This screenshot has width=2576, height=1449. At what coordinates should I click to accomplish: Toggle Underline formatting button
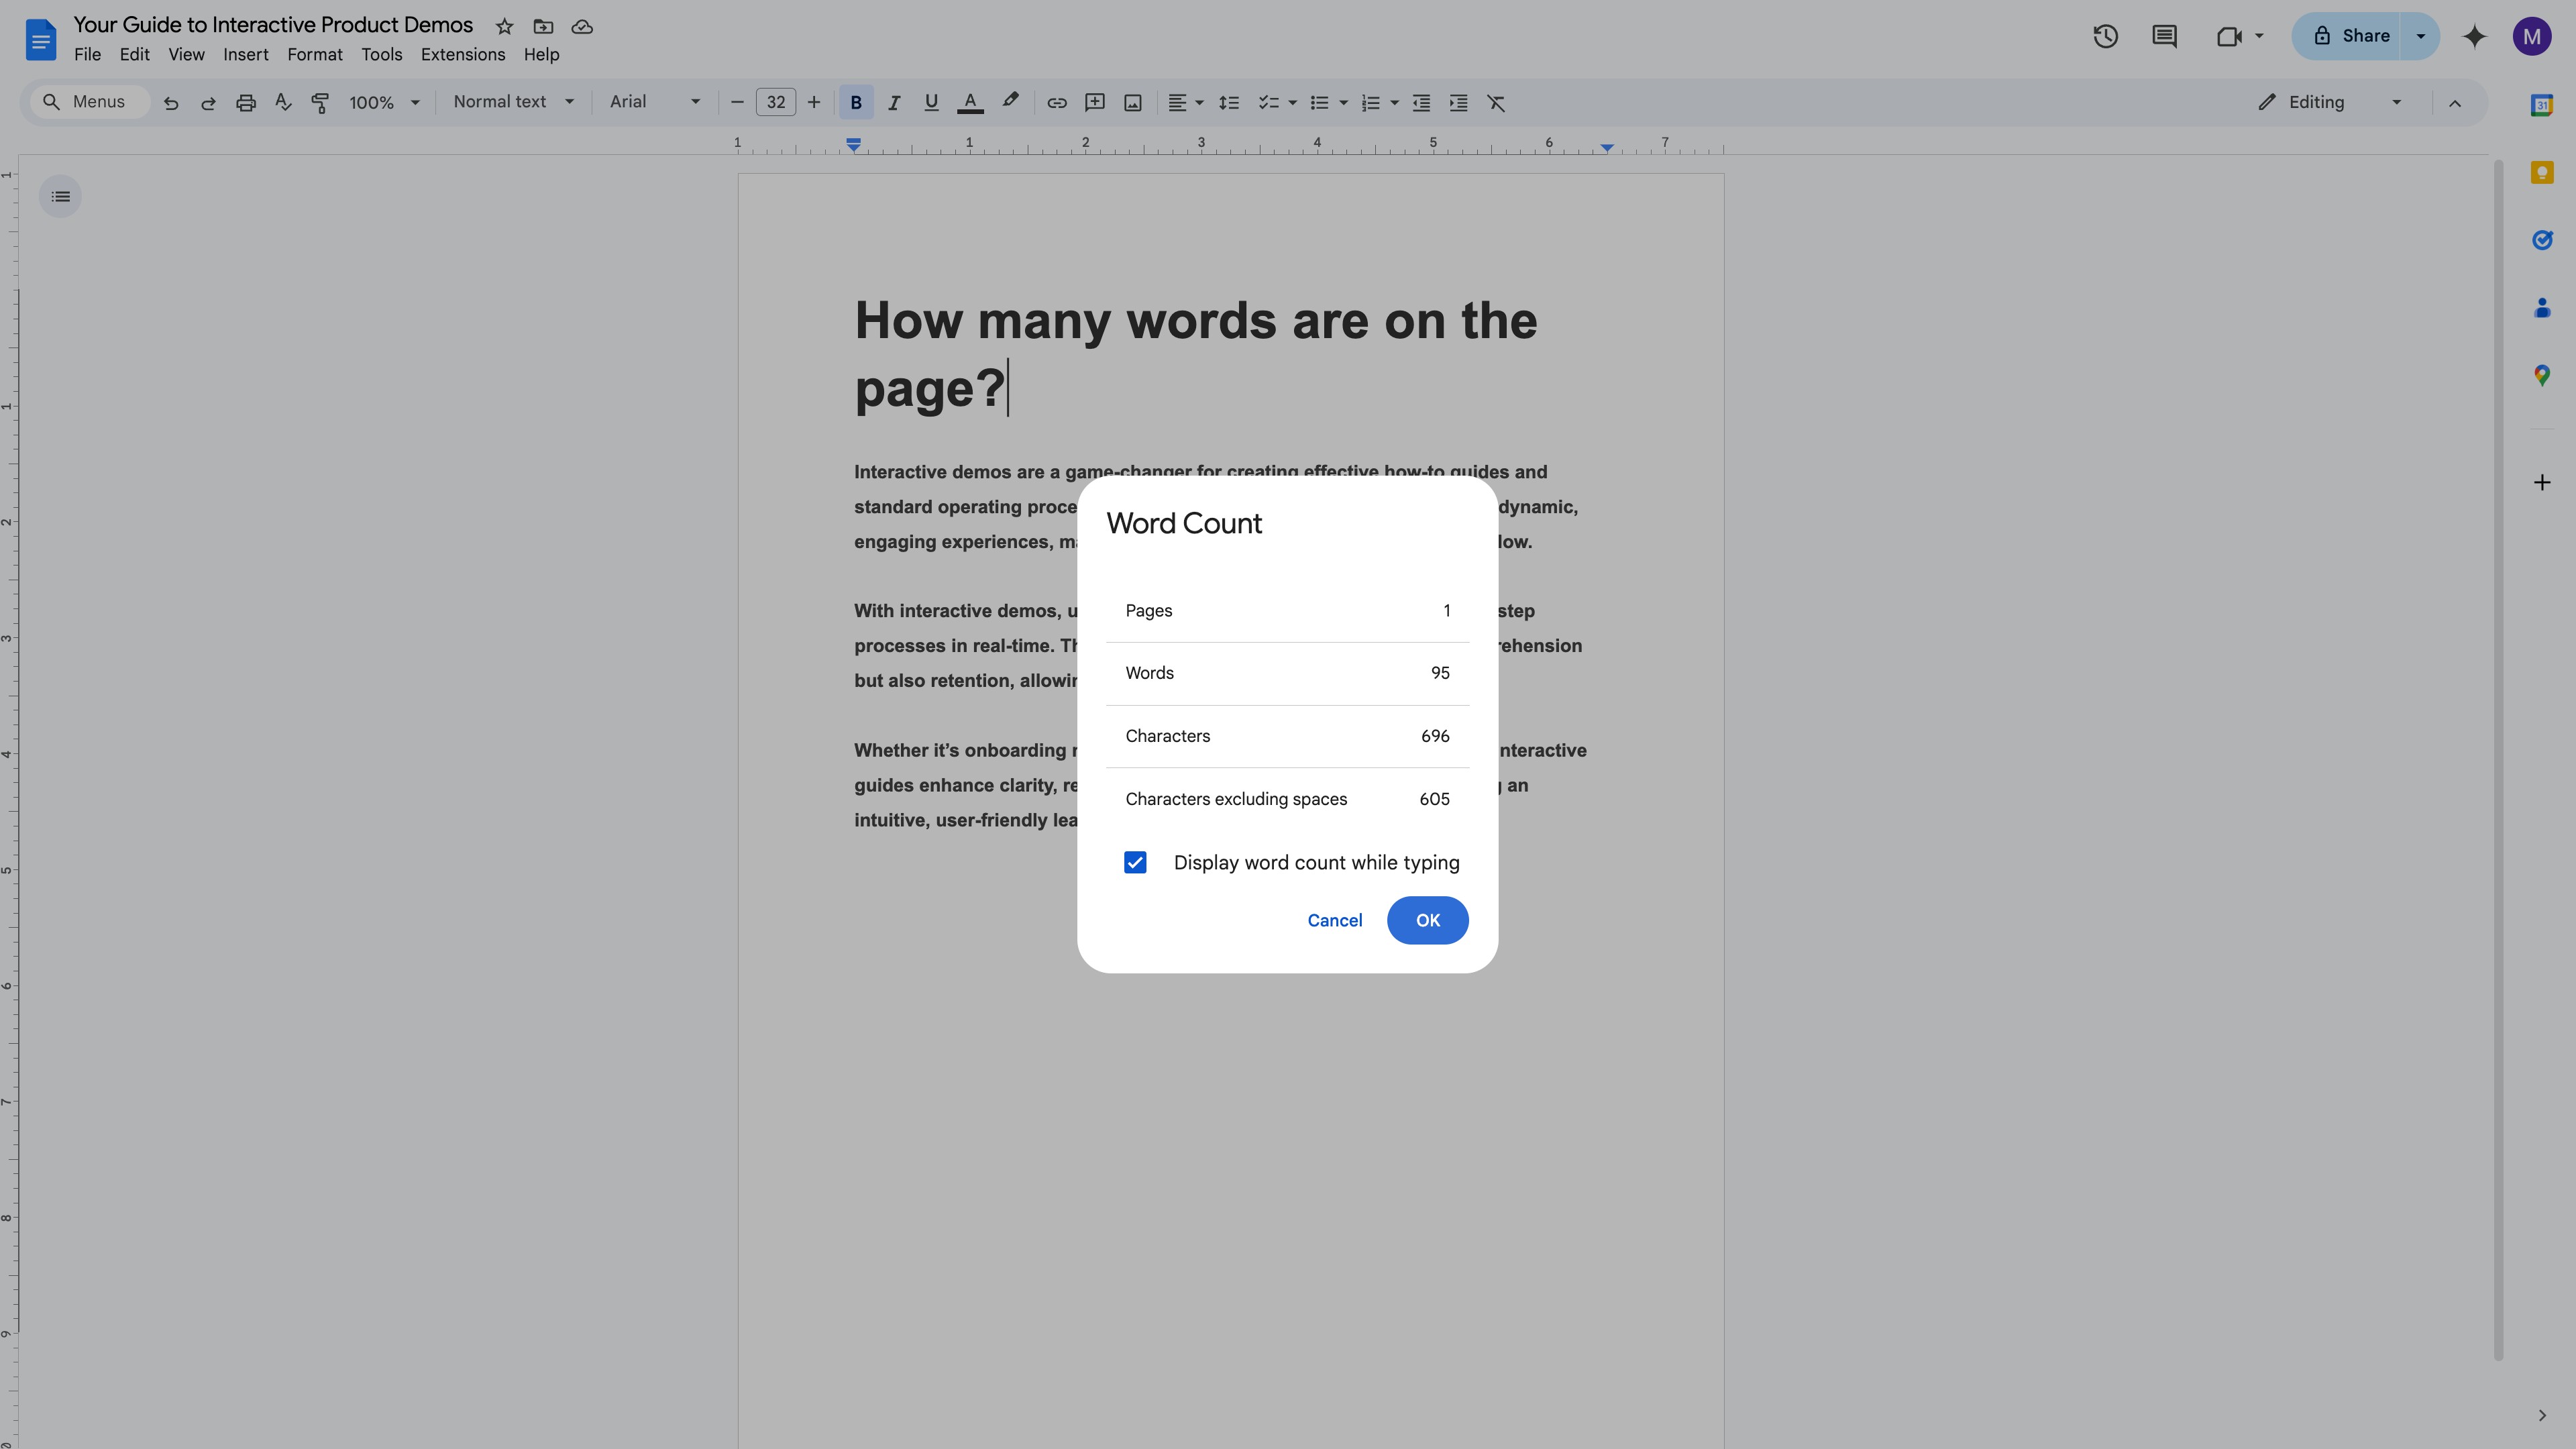931,102
